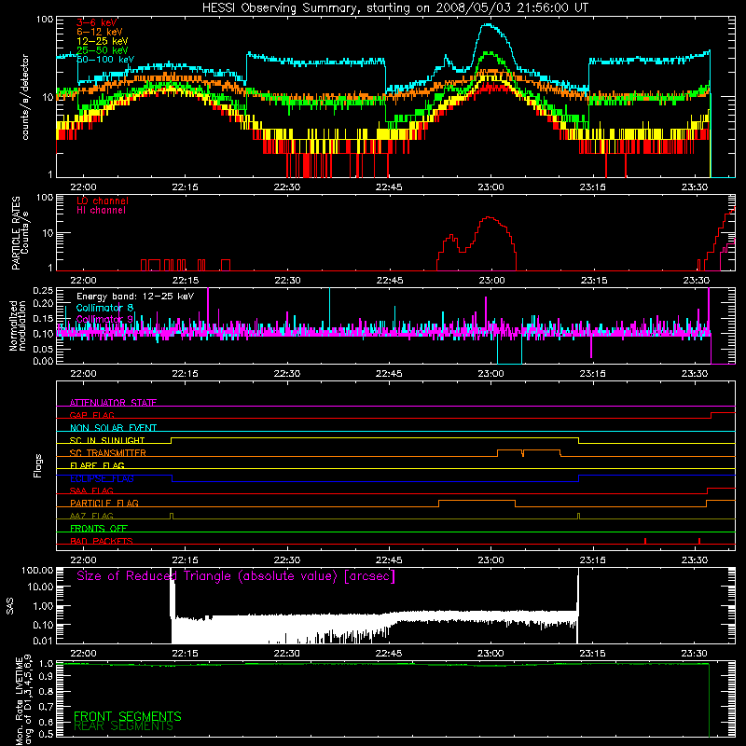This screenshot has height=746, width=746.
Task: Click the 22:15 tick under the flags plot
Action: (185, 560)
